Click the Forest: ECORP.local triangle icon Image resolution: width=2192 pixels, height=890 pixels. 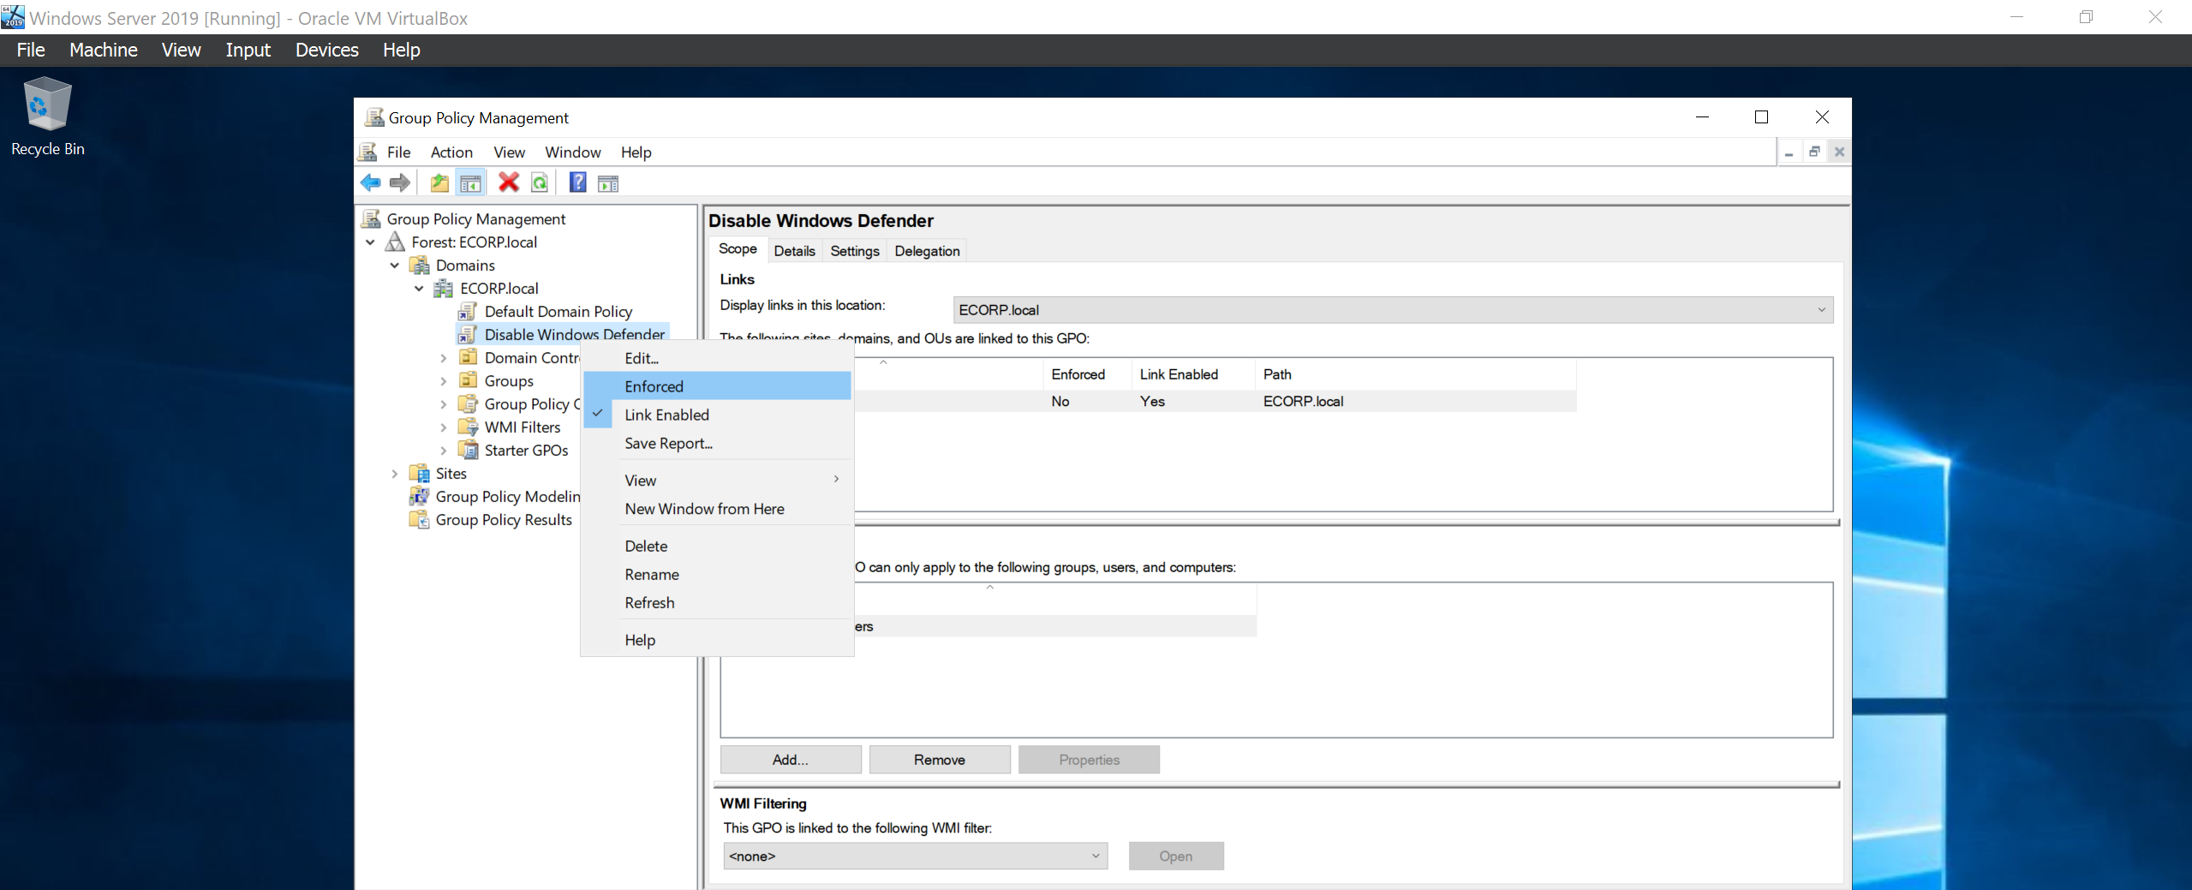click(396, 242)
